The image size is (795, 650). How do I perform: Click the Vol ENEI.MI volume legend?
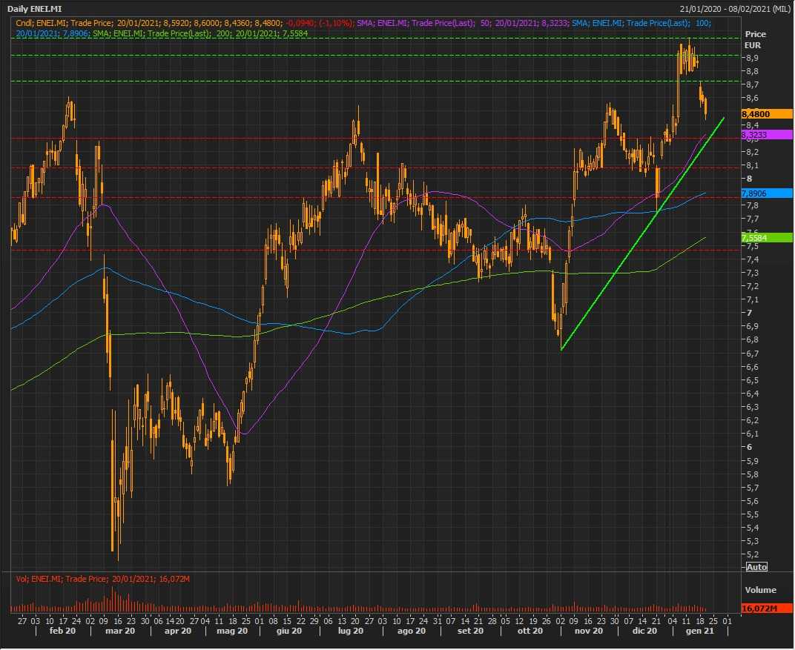point(88,578)
